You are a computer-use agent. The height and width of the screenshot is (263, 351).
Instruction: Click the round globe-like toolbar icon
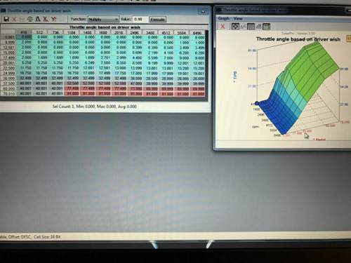coord(30,19)
